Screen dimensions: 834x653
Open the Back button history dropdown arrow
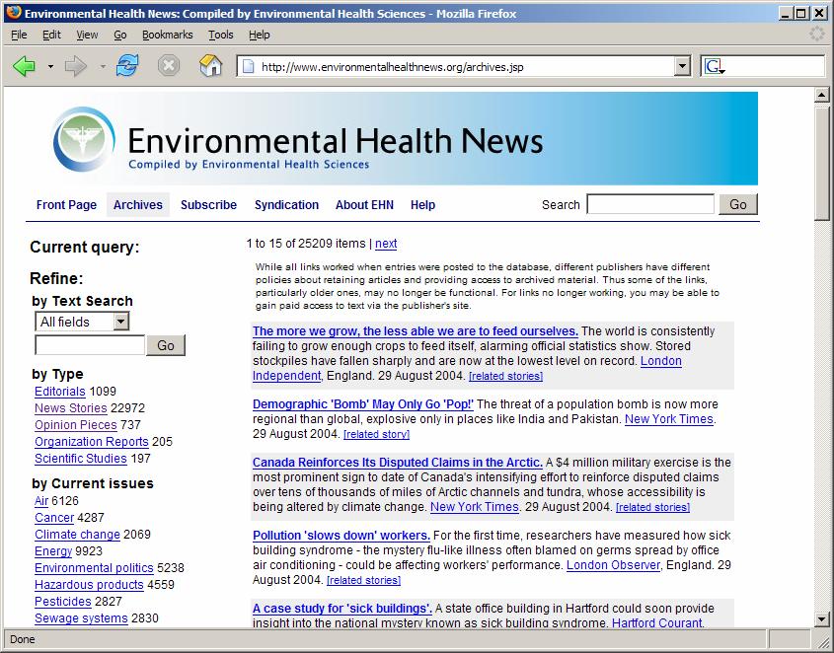50,67
